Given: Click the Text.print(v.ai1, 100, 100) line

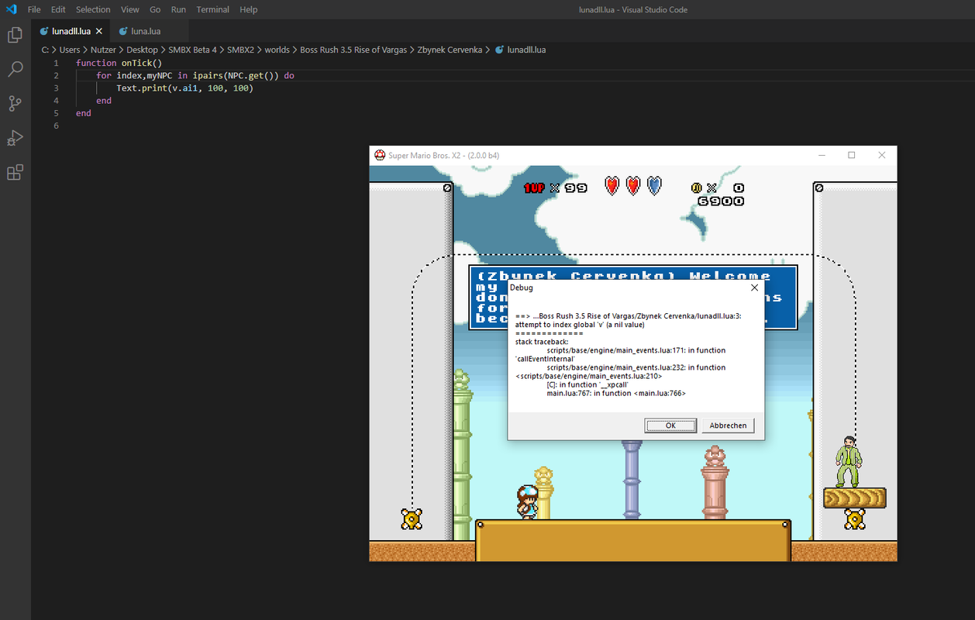Looking at the screenshot, I should point(185,88).
